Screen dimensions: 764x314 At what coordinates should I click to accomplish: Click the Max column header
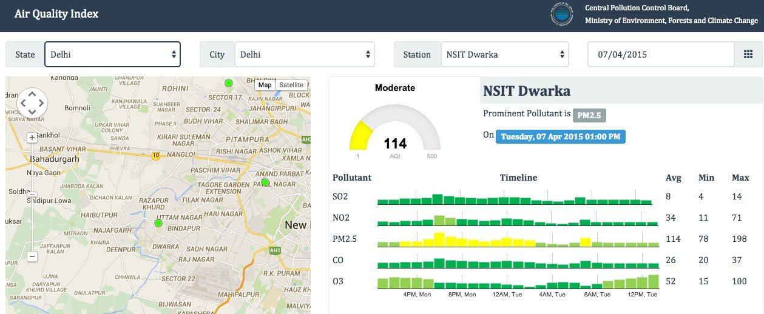point(740,178)
